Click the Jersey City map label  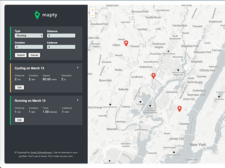176,139
